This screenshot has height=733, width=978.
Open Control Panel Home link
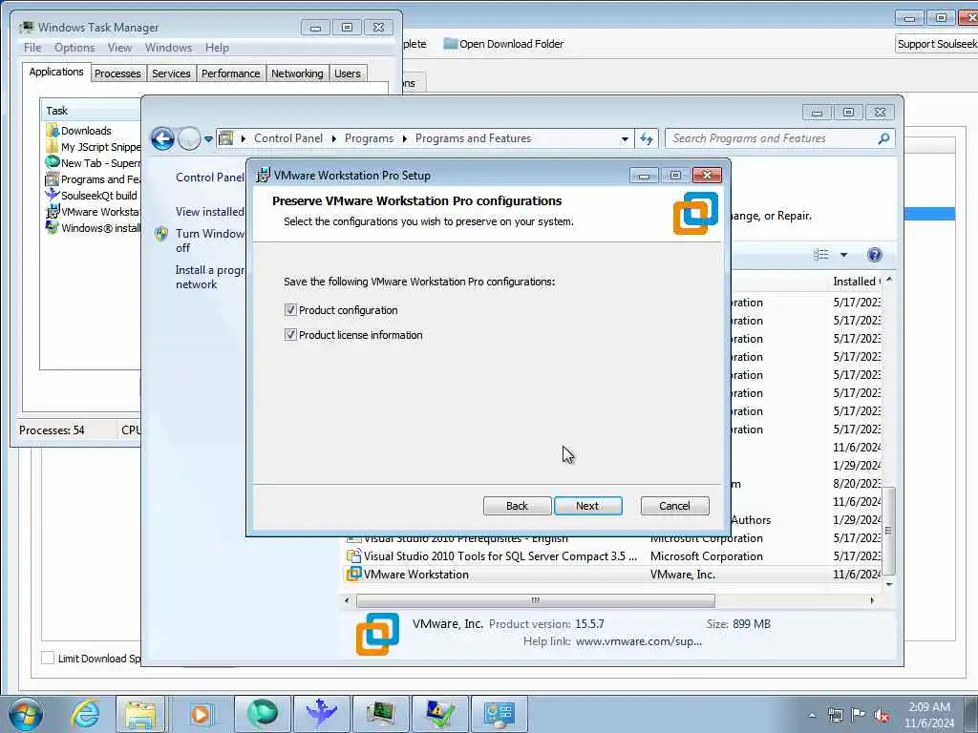(209, 177)
